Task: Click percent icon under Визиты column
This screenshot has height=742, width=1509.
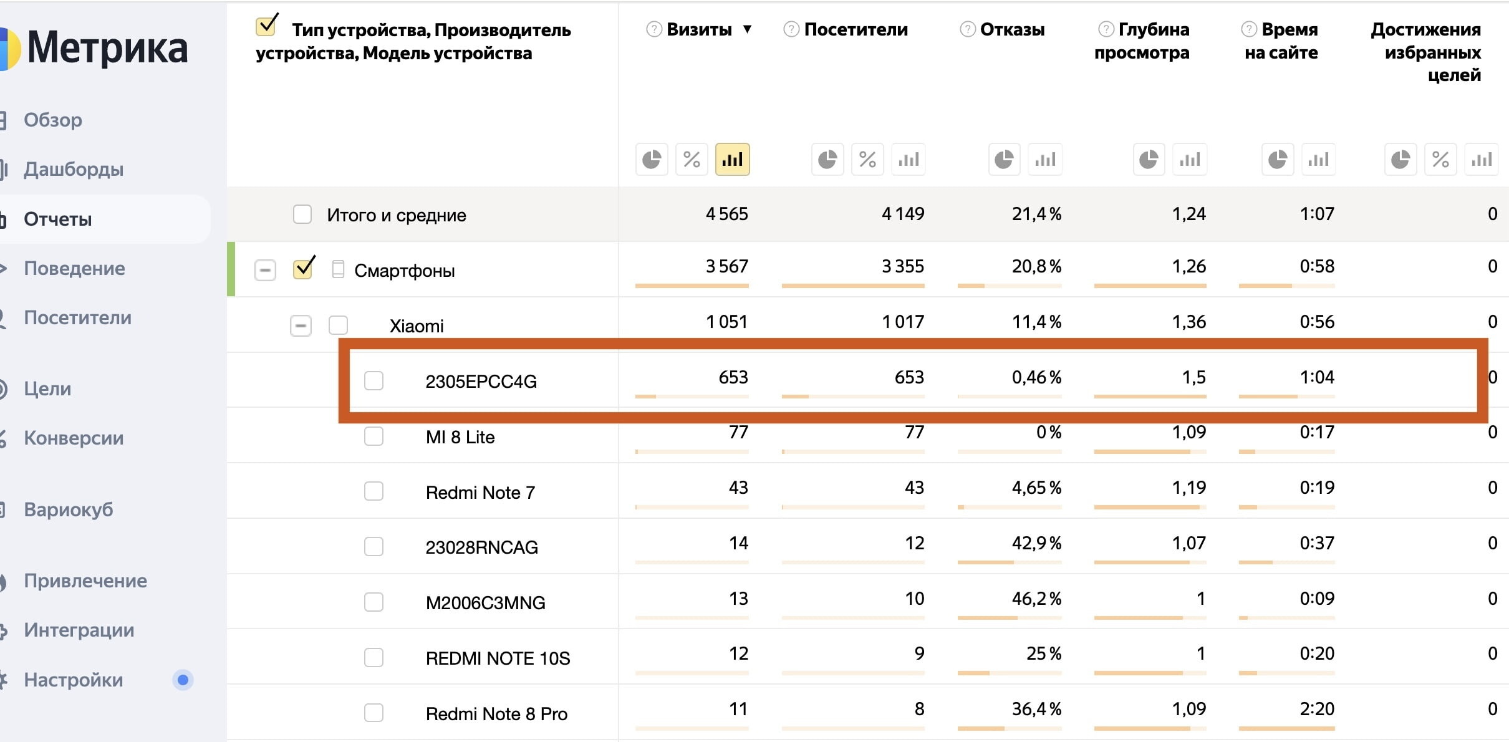Action: pos(692,160)
